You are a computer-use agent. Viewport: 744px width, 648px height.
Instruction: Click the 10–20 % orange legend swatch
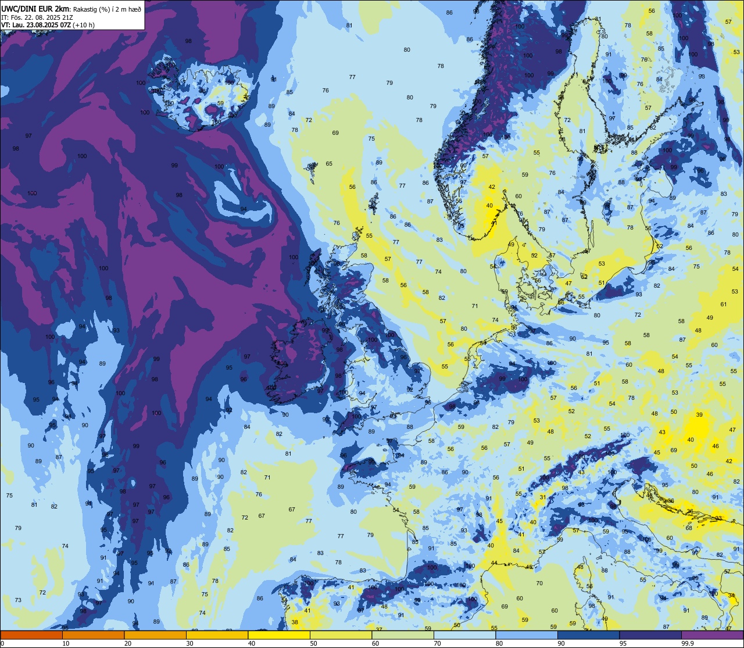[x=93, y=635]
